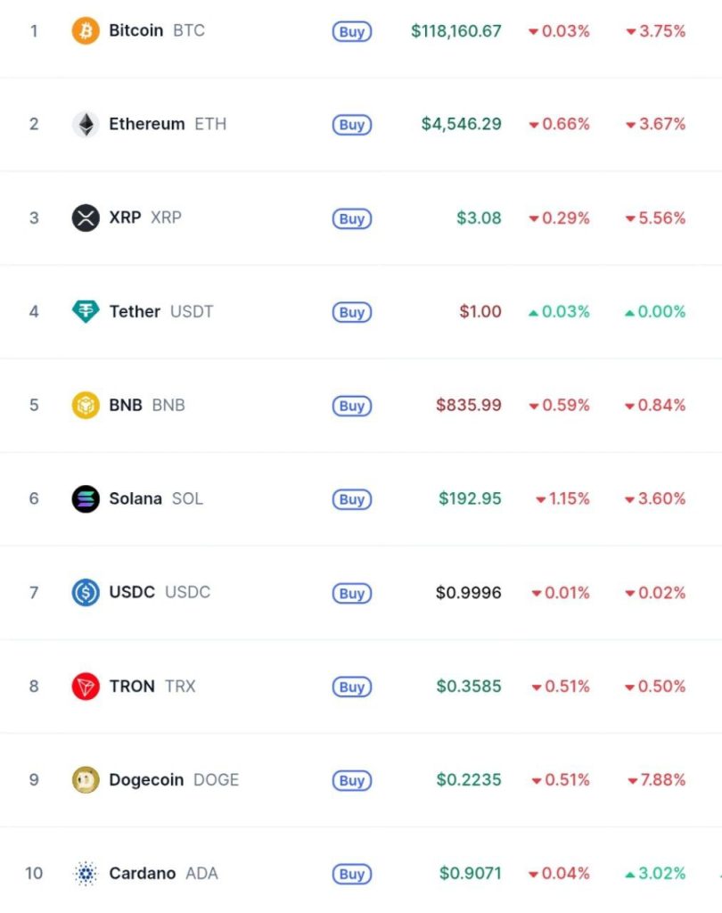Open the XRP black logo icon

[86, 218]
